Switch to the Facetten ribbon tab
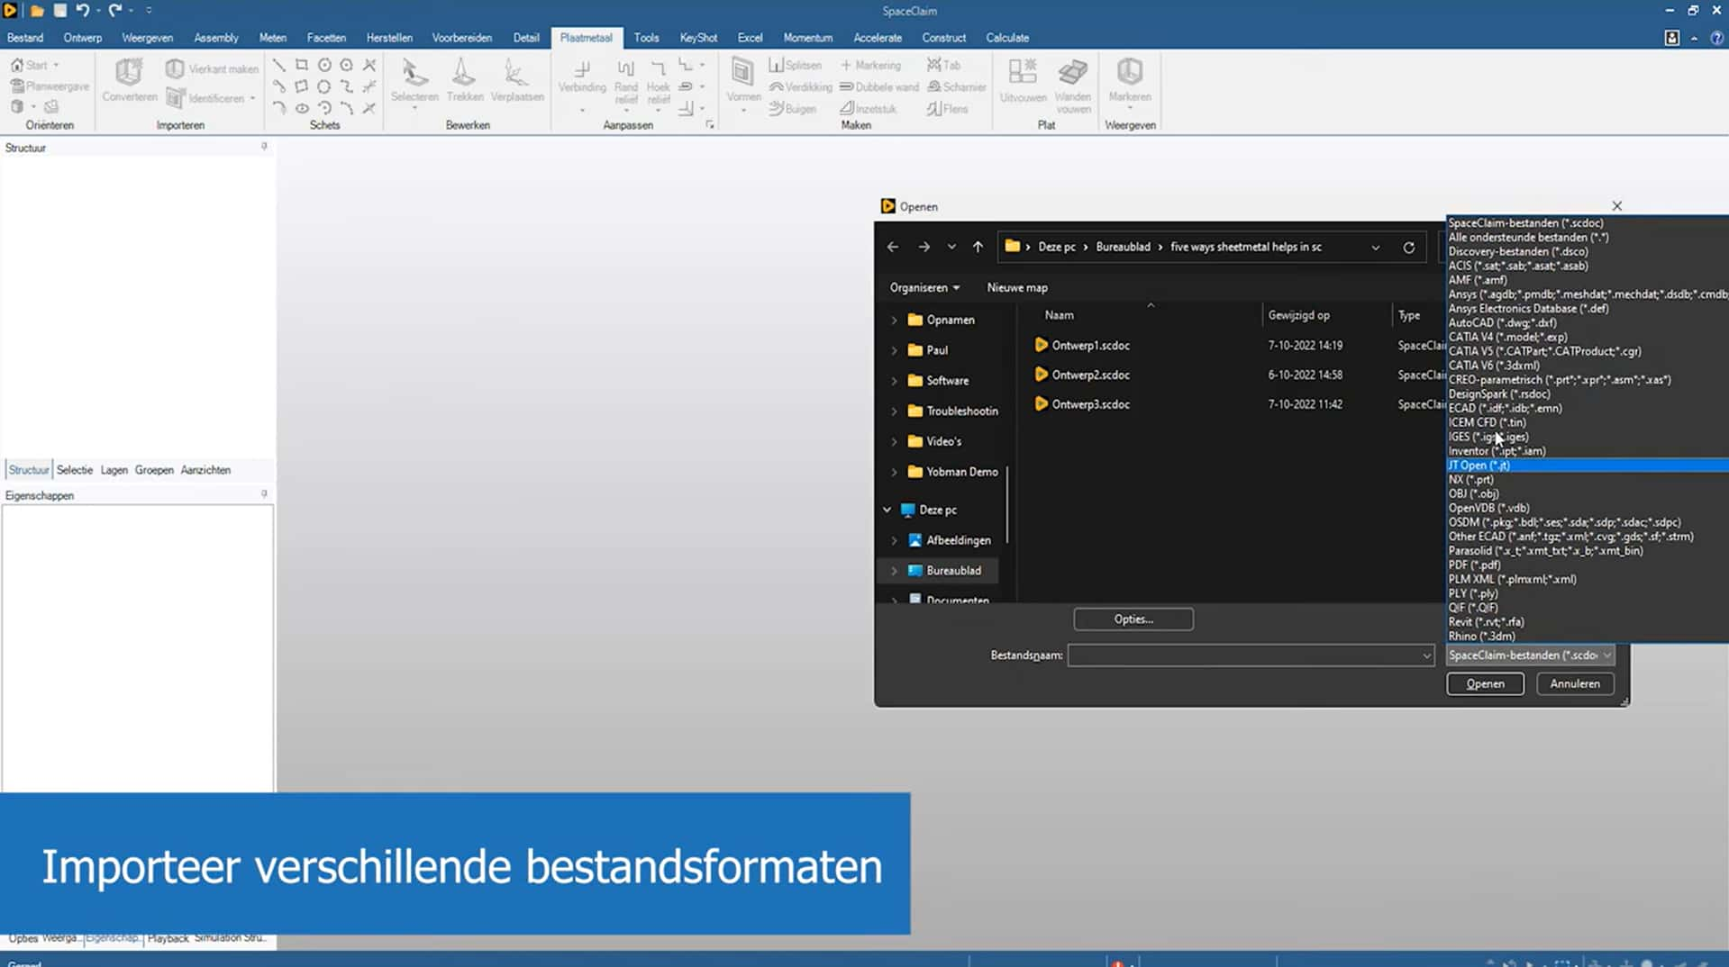The image size is (1729, 967). point(326,38)
